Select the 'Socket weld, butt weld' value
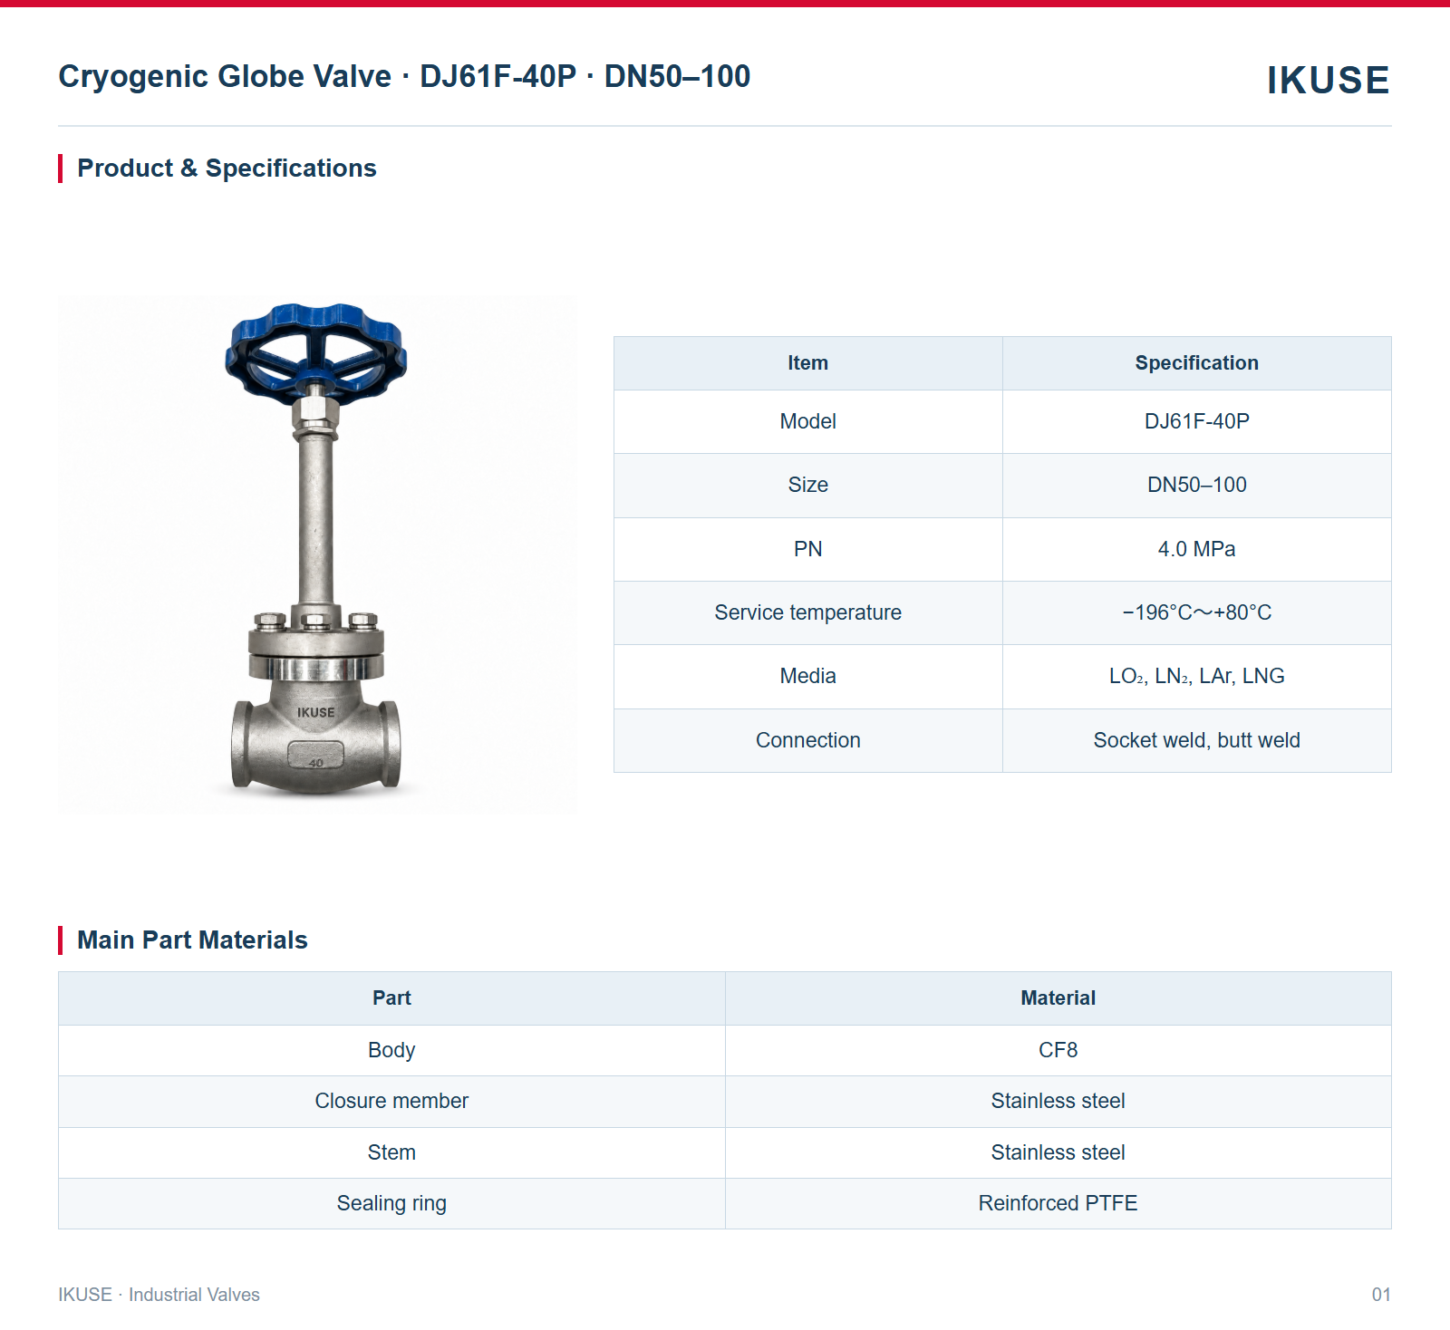 1196,740
